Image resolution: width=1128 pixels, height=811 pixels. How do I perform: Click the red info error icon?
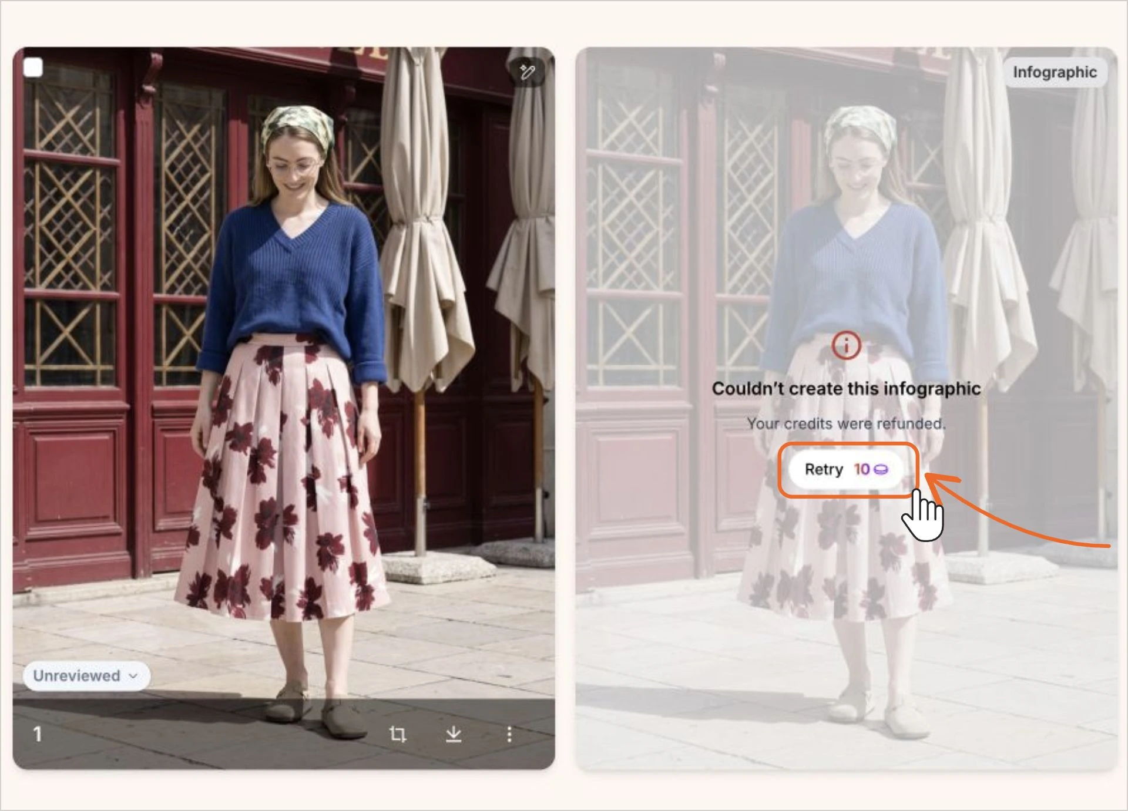click(x=846, y=345)
